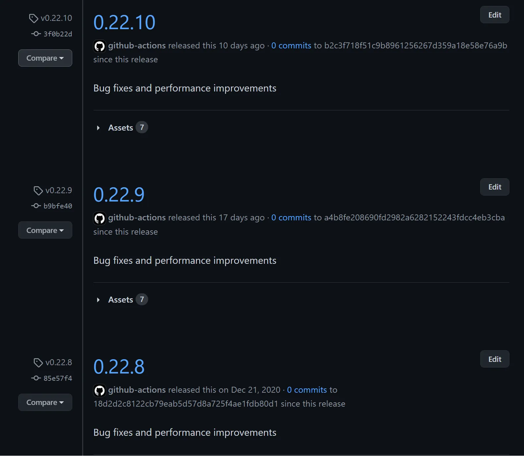This screenshot has height=456, width=524.
Task: Open the Compare dropdown for v0.22.10
Action: [x=45, y=58]
